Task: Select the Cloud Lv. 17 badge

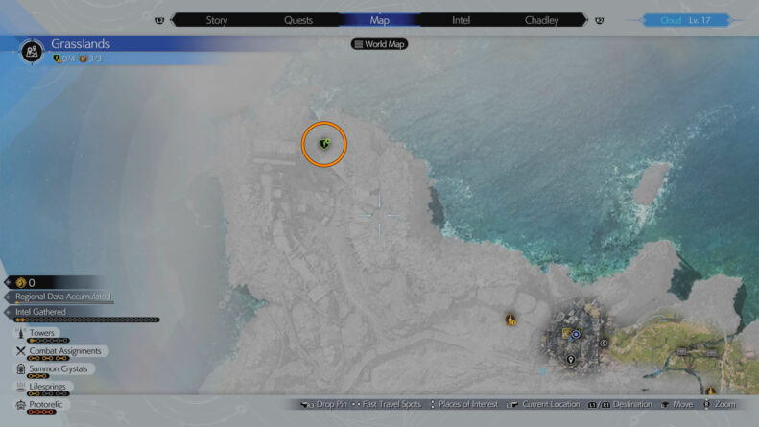Action: coord(685,20)
